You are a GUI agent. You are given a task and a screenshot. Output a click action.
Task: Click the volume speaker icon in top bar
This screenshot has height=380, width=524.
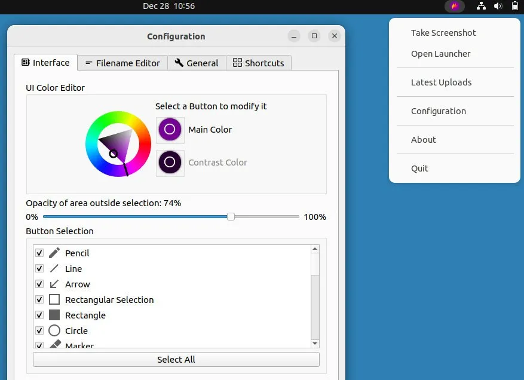pyautogui.click(x=498, y=6)
